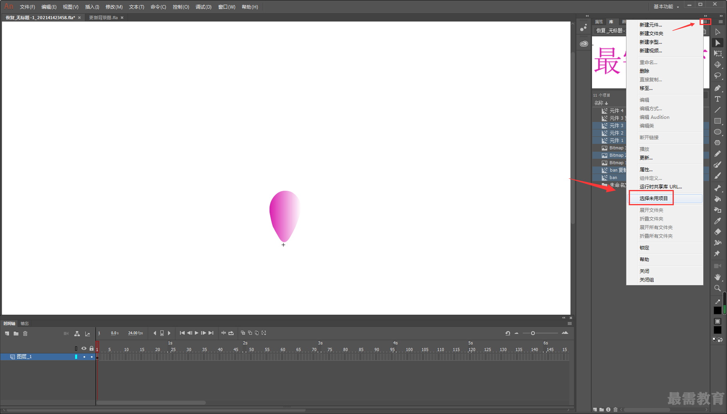Viewport: 727px width, 414px height.
Task: Sort the library by 名称 column
Action: (601, 103)
